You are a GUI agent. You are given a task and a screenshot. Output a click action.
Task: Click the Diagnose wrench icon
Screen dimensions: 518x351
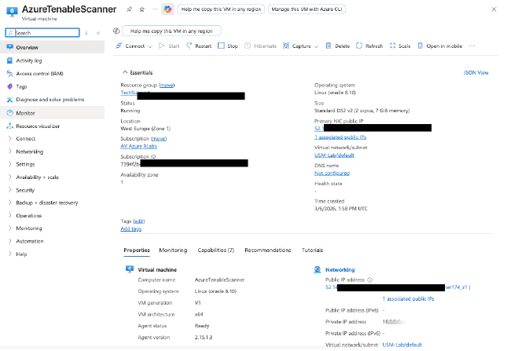point(10,100)
